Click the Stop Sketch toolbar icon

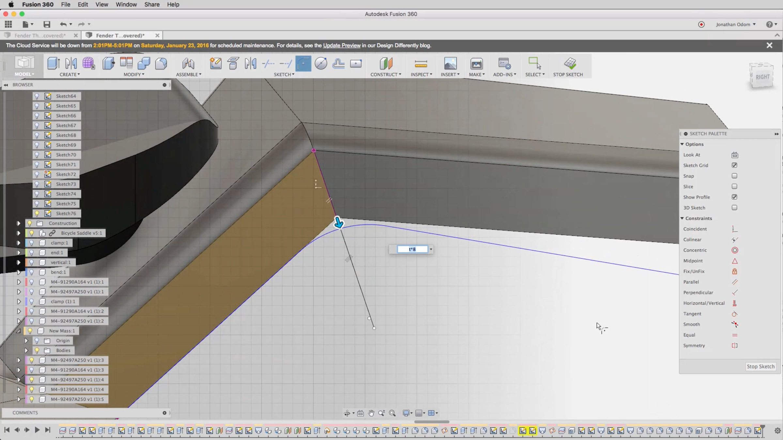[x=569, y=63]
